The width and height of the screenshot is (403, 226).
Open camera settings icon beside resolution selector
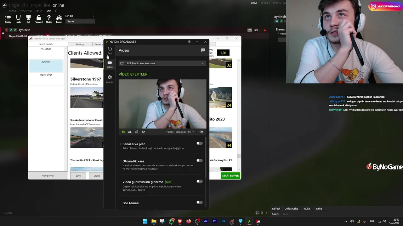pos(201,132)
